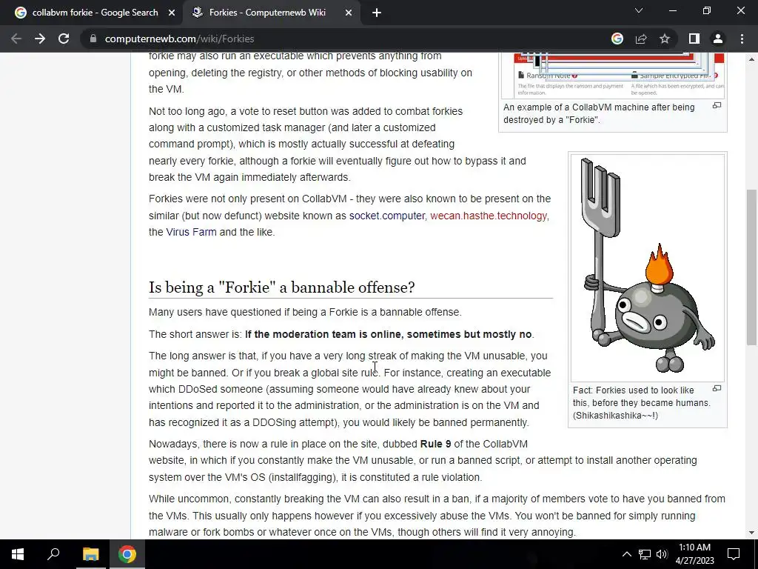Click the scrollbar up arrow

pyautogui.click(x=751, y=59)
